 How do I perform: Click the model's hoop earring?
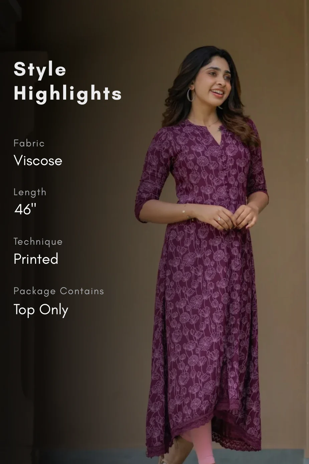(190, 95)
